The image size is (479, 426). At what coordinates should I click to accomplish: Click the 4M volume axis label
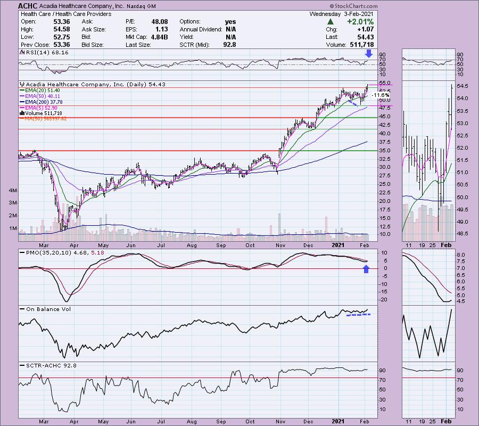click(x=13, y=191)
